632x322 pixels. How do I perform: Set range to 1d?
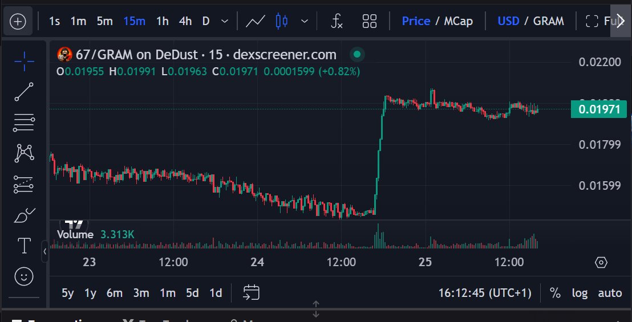pos(216,293)
